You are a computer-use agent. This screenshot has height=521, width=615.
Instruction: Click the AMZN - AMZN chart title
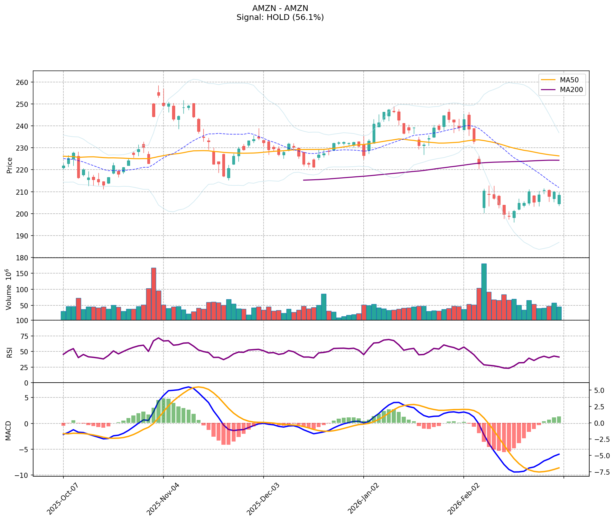click(x=280, y=8)
